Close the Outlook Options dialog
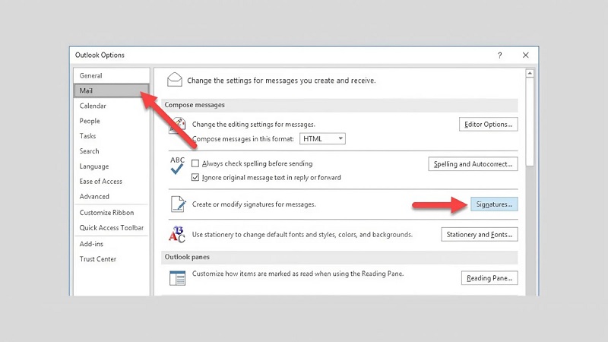This screenshot has width=608, height=342. [x=525, y=55]
